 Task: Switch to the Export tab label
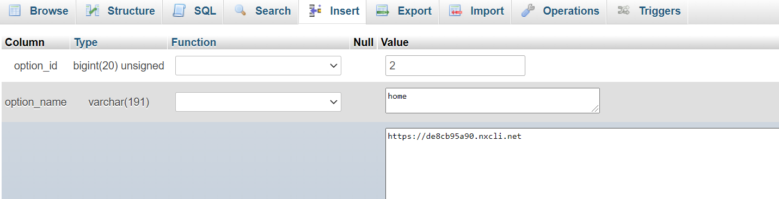(x=415, y=11)
